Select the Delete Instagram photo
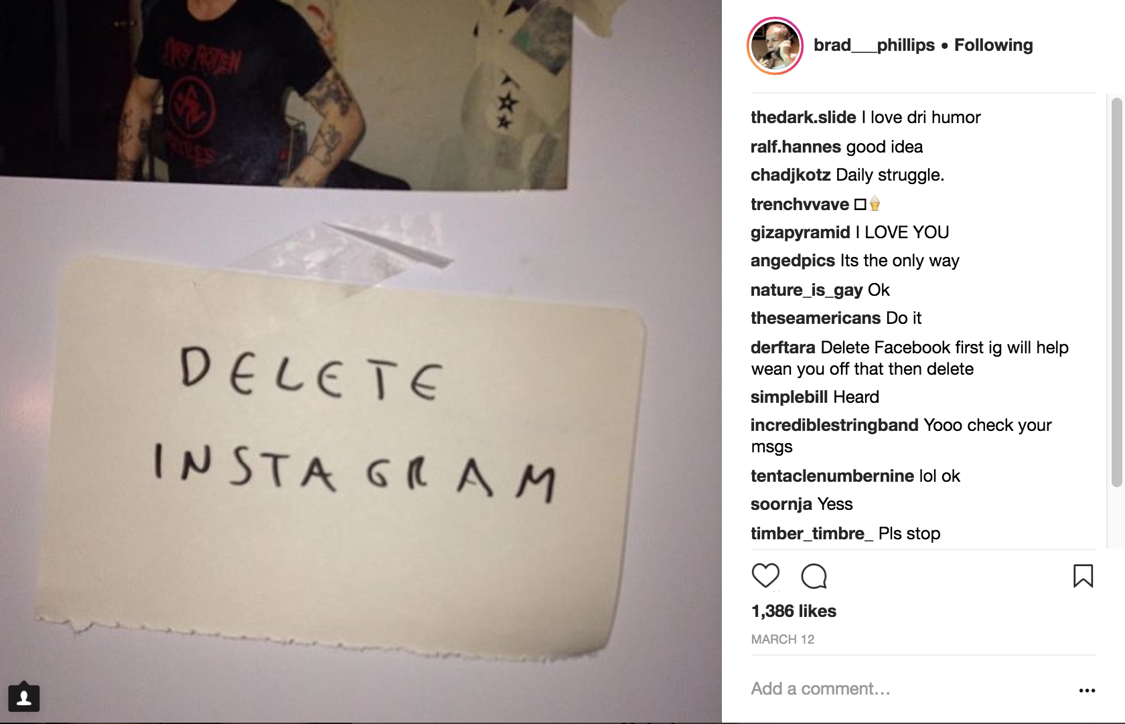The image size is (1125, 724). (361, 361)
